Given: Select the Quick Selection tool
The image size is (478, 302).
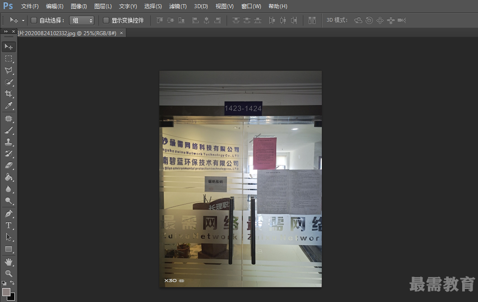Looking at the screenshot, I should click(9, 82).
